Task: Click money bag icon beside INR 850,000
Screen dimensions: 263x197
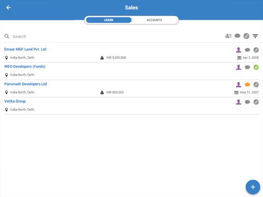Action: click(102, 92)
